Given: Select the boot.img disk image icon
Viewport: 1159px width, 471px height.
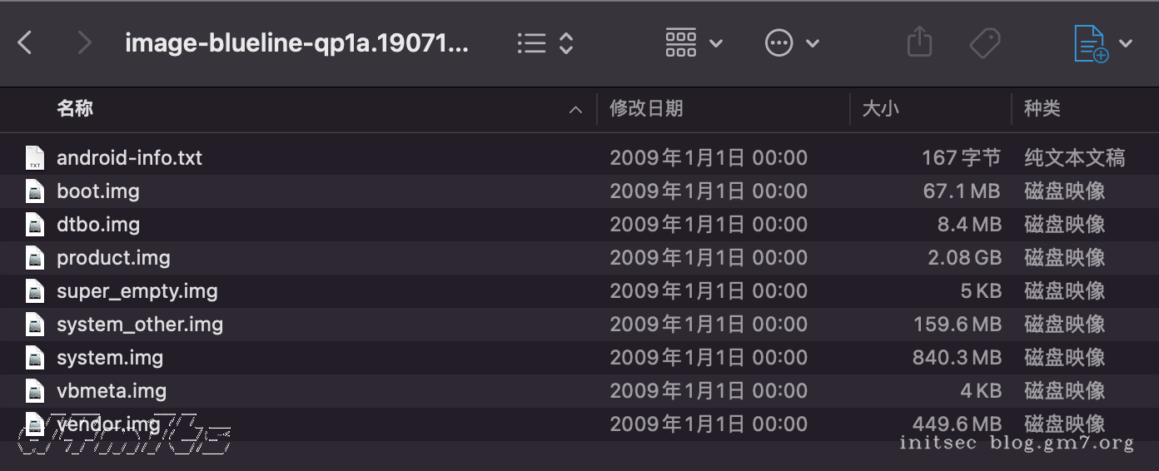Looking at the screenshot, I should pyautogui.click(x=35, y=191).
